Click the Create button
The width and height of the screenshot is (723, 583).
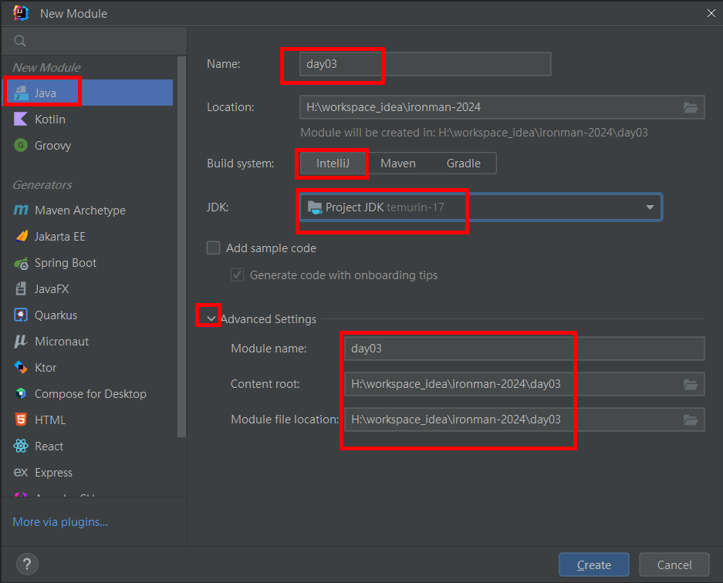coord(593,565)
